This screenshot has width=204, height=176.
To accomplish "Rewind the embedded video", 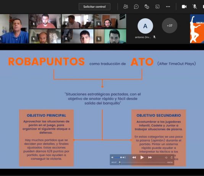I will tap(134, 157).
